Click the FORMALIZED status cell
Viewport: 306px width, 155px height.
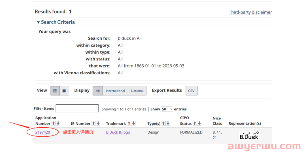click(191, 132)
